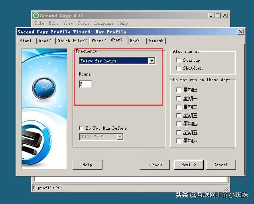The image size is (254, 204).
Task: Open View menu in Second Copy window
Action: click(x=68, y=23)
